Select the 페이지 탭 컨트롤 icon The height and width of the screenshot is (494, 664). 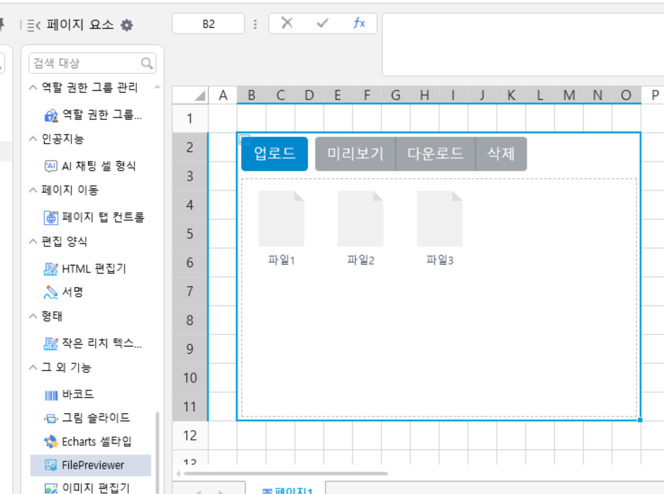[x=51, y=217]
